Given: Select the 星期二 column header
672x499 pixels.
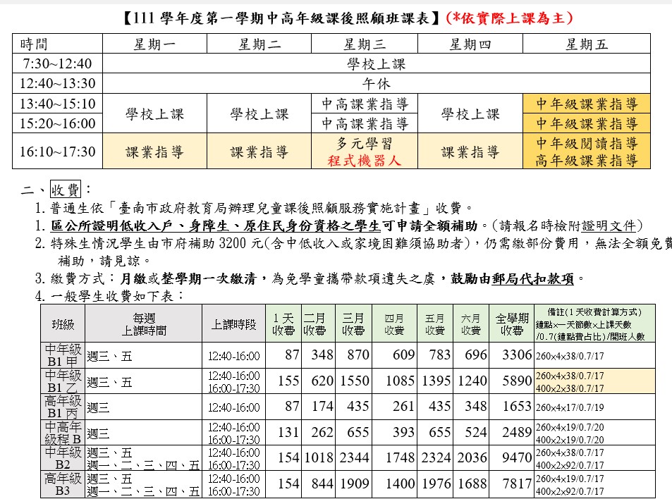Looking at the screenshot, I should 259,44.
